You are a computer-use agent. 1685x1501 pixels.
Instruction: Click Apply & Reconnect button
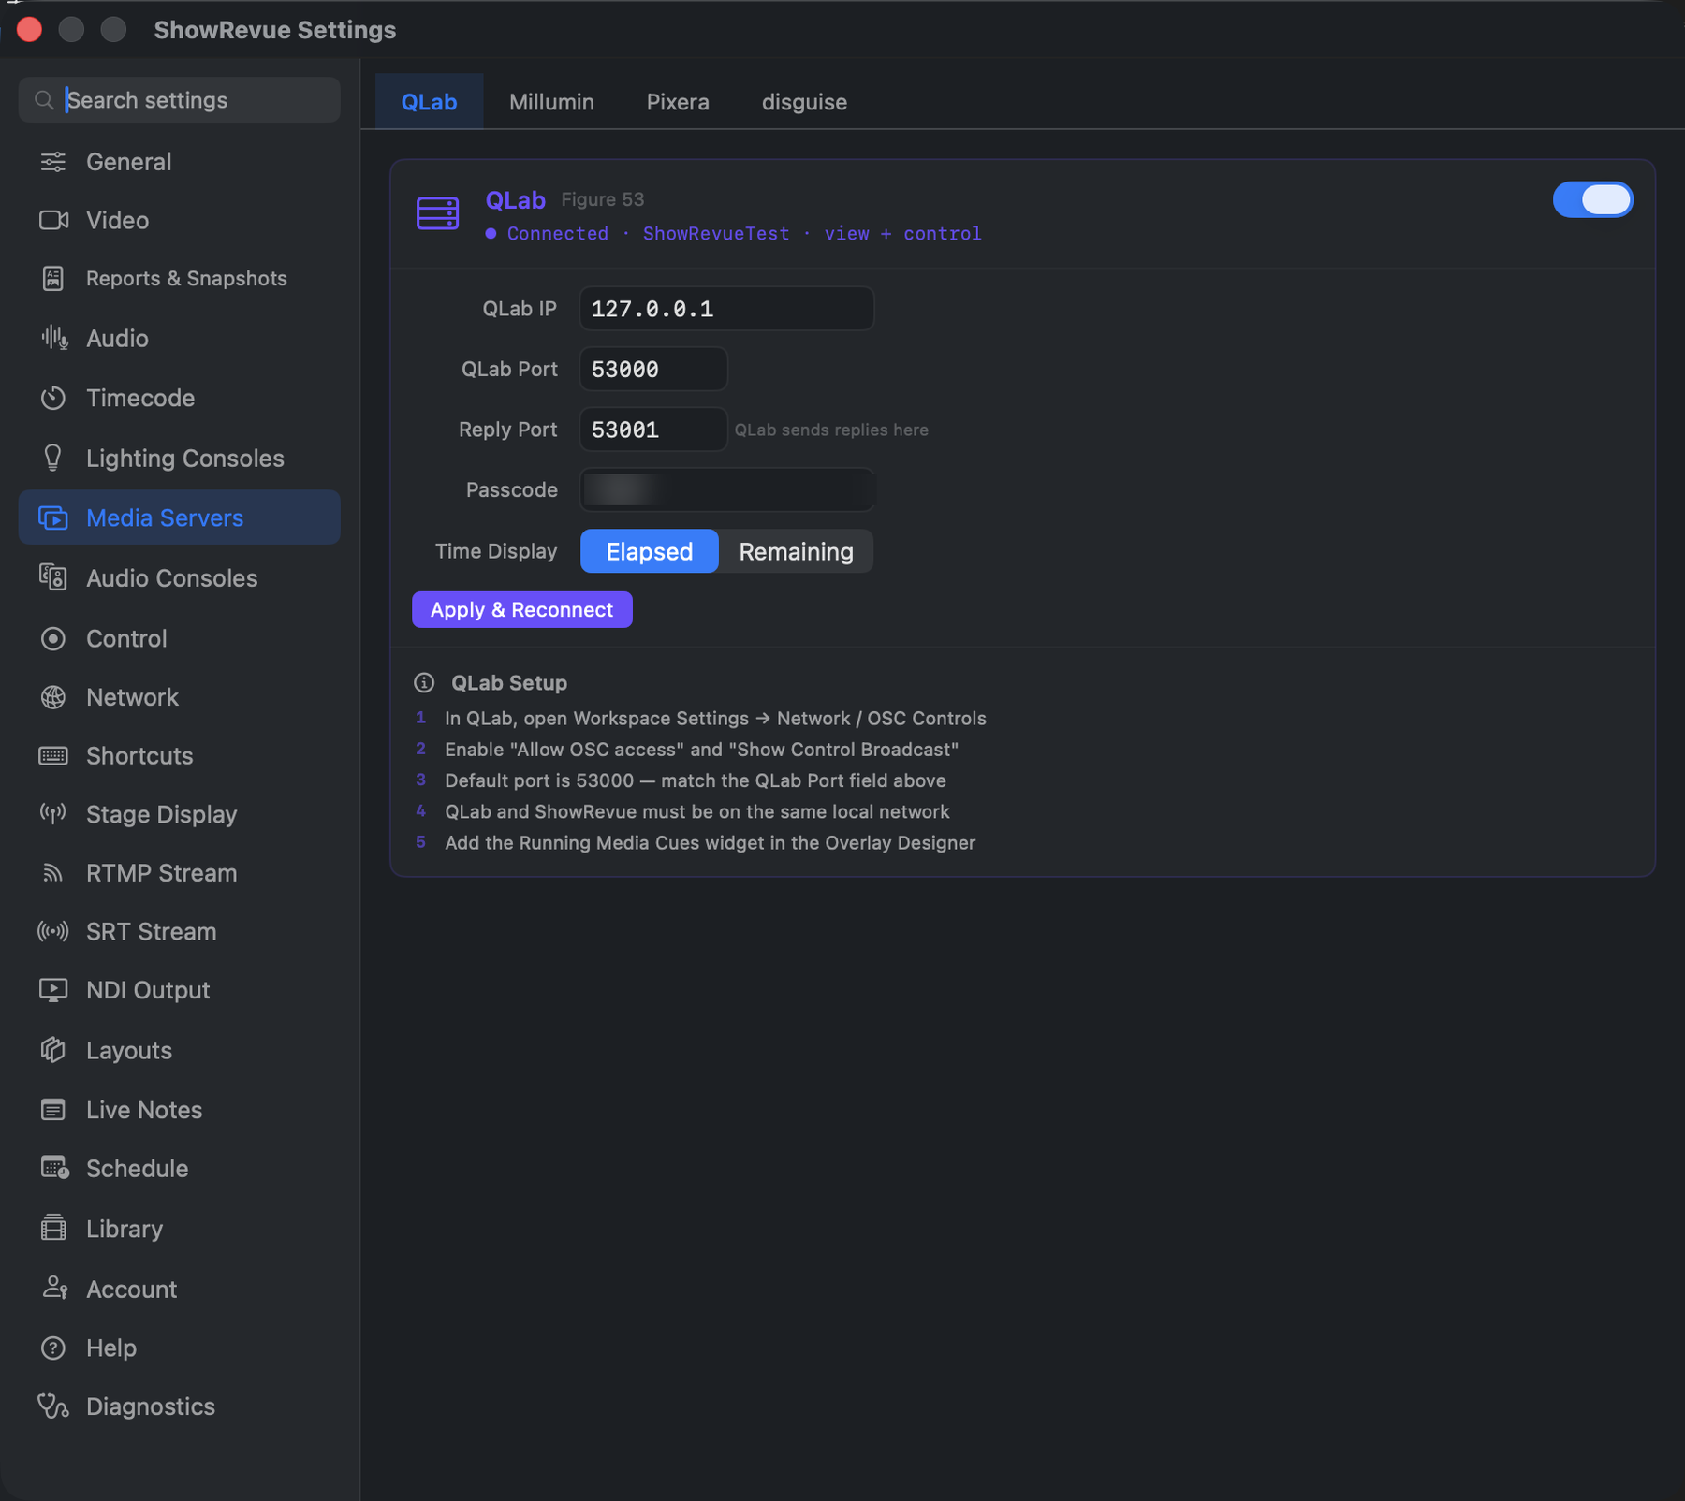point(522,610)
